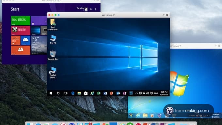The width and height of the screenshot is (222, 125).
Task: Select the Kurt Schmucker desktop folder
Action: pyautogui.click(x=53, y=25)
